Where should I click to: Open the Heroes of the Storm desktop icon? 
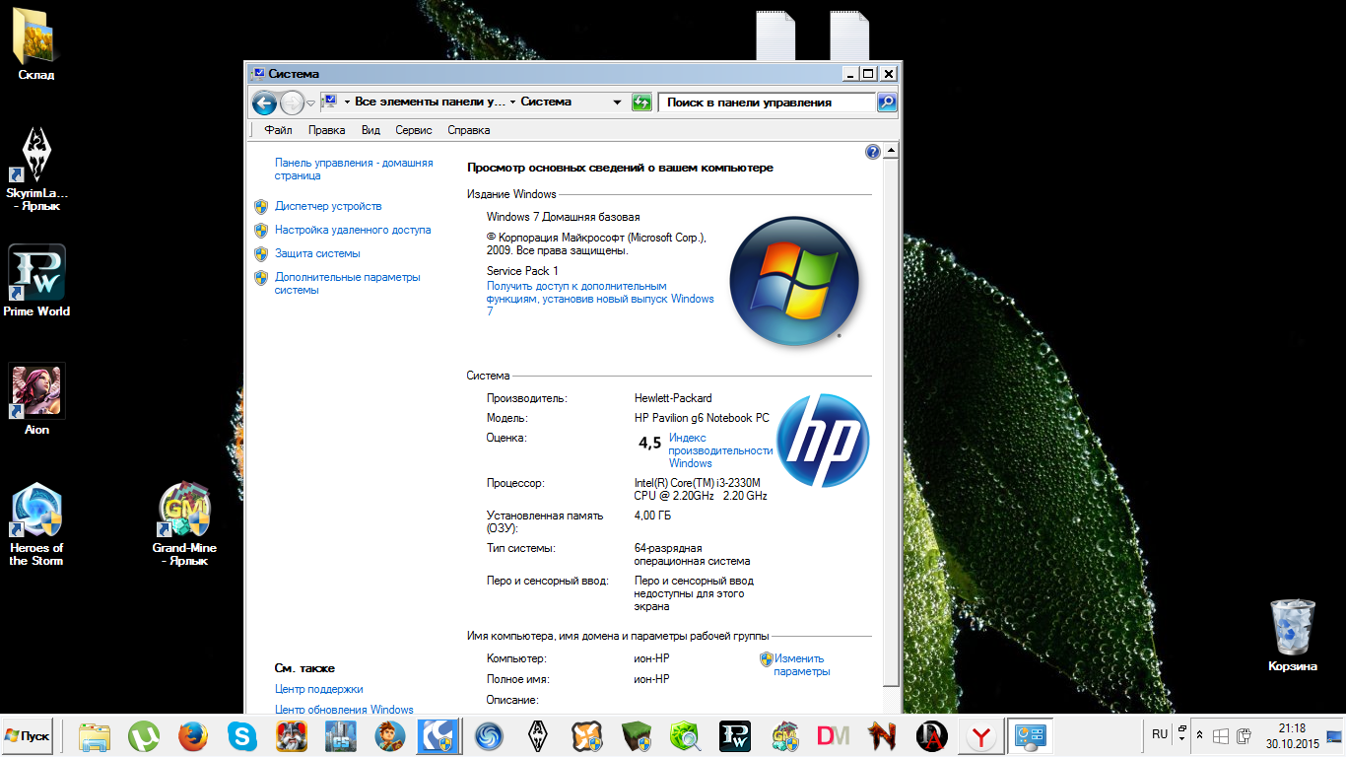point(36,522)
